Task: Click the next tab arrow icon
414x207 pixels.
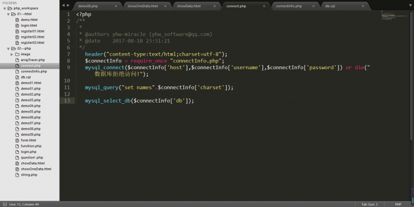Action: 68,6
